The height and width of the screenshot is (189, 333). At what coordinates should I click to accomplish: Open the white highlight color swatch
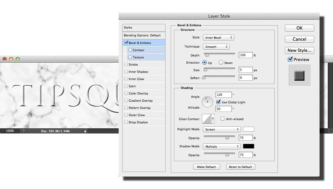pyautogui.click(x=248, y=129)
